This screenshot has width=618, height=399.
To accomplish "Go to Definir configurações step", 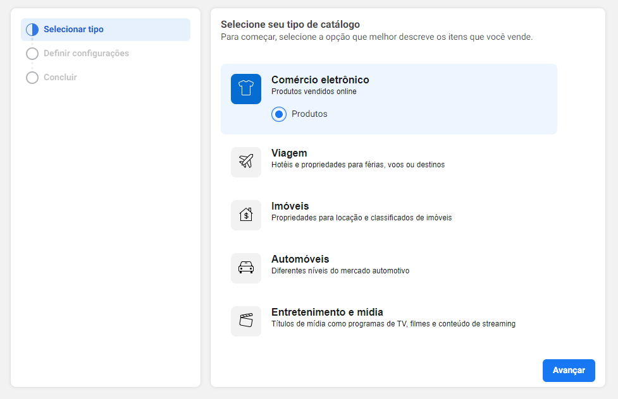I will click(x=86, y=54).
